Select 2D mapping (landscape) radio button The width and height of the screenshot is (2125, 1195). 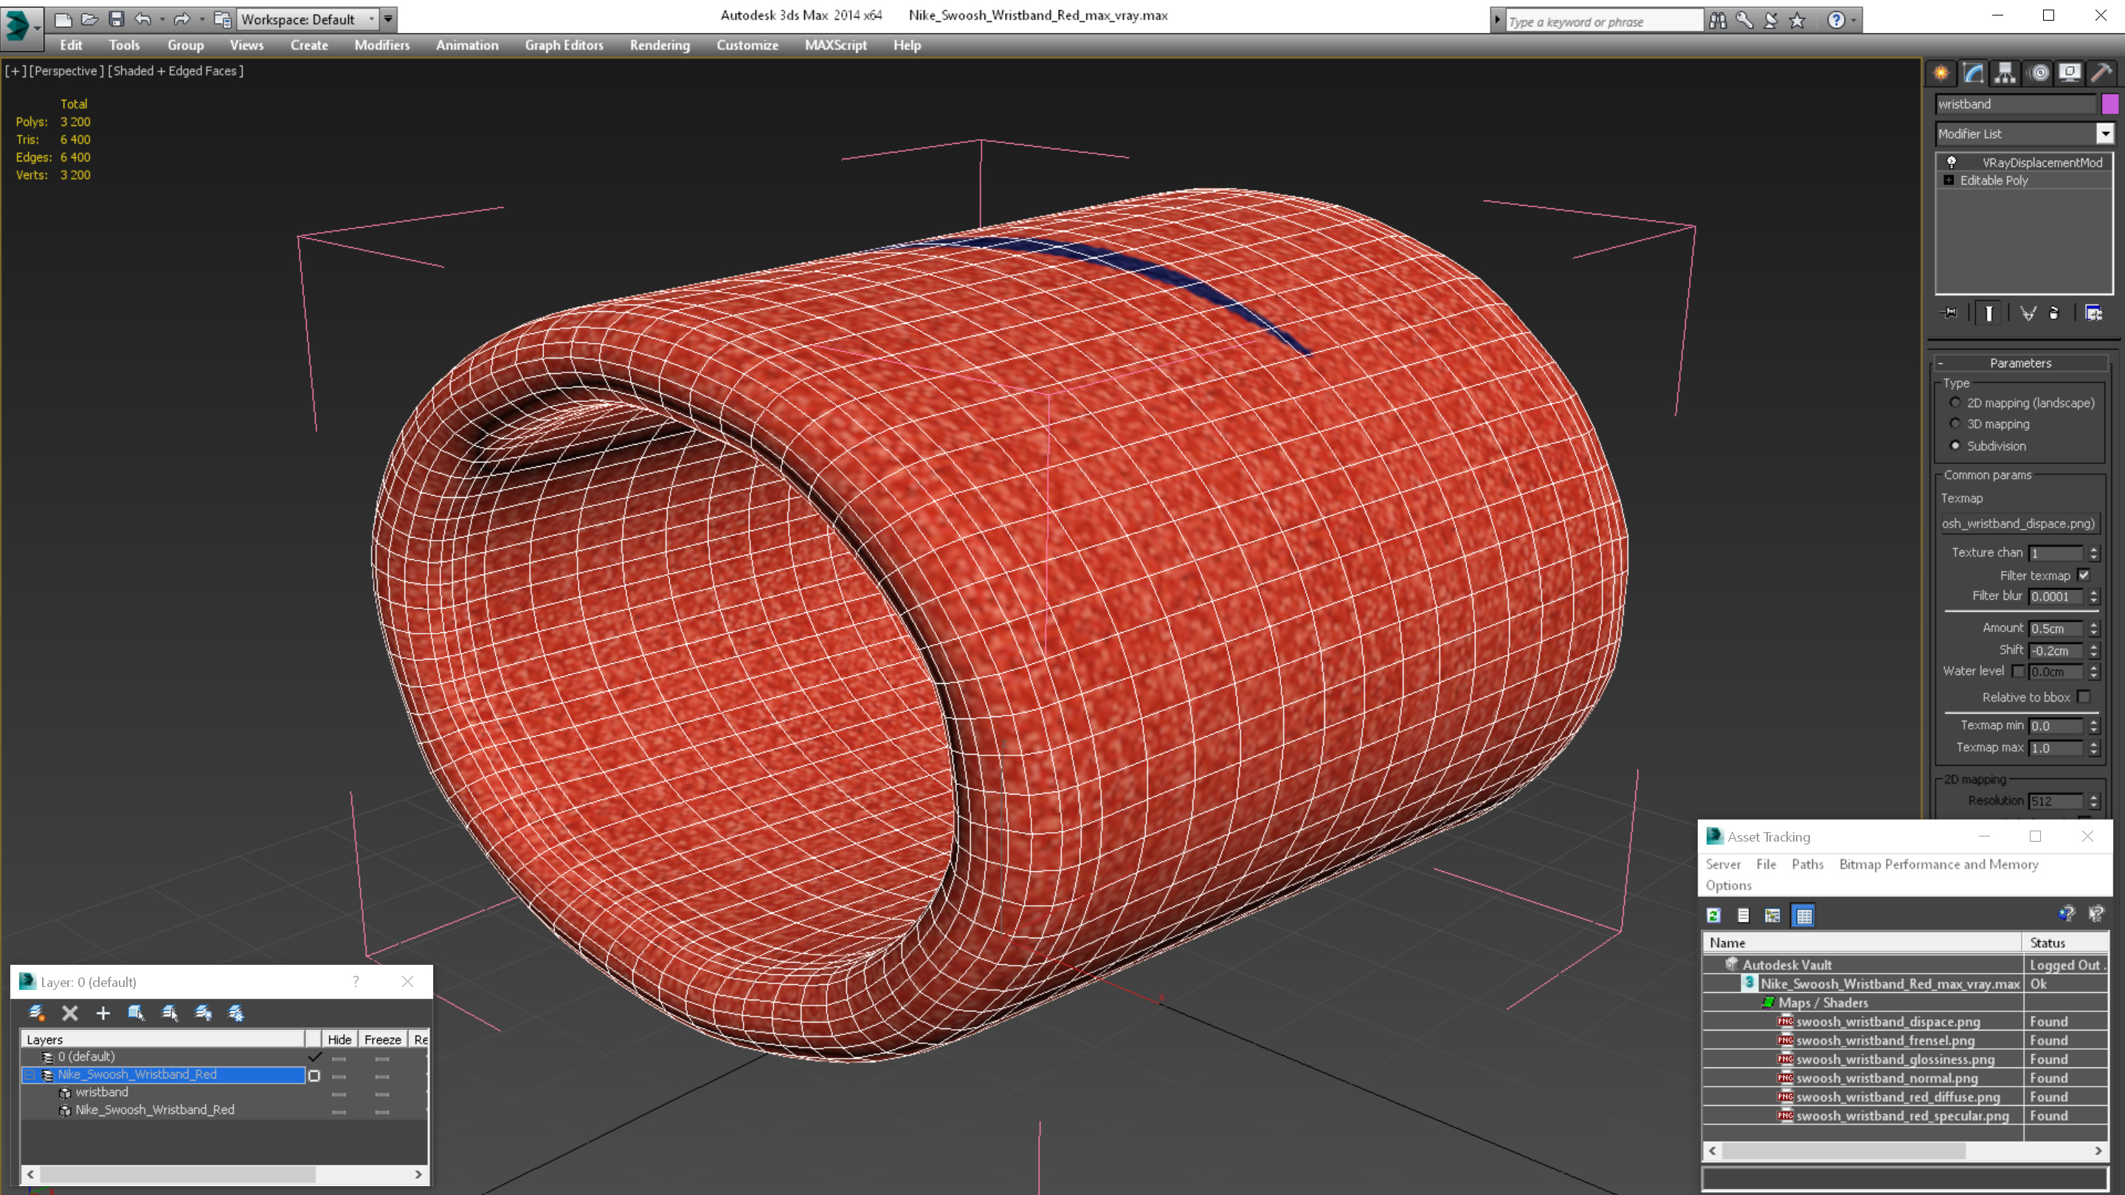click(x=1955, y=403)
